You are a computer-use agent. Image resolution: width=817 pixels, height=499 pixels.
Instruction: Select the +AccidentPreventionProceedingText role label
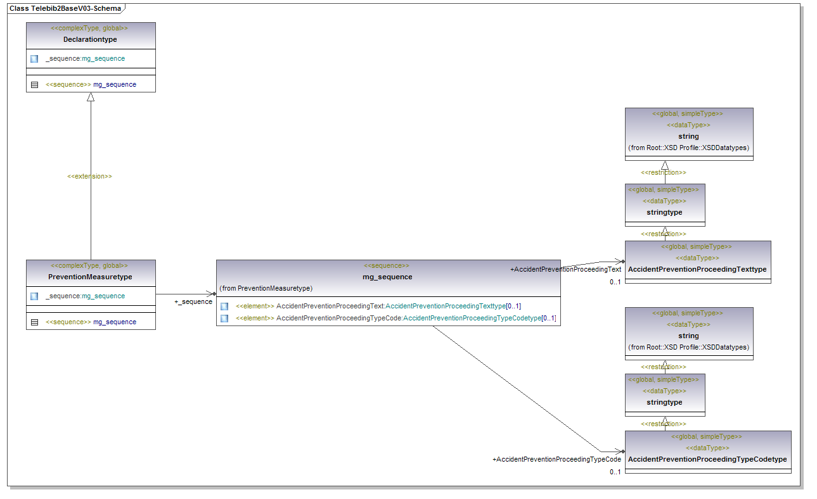[x=565, y=270]
